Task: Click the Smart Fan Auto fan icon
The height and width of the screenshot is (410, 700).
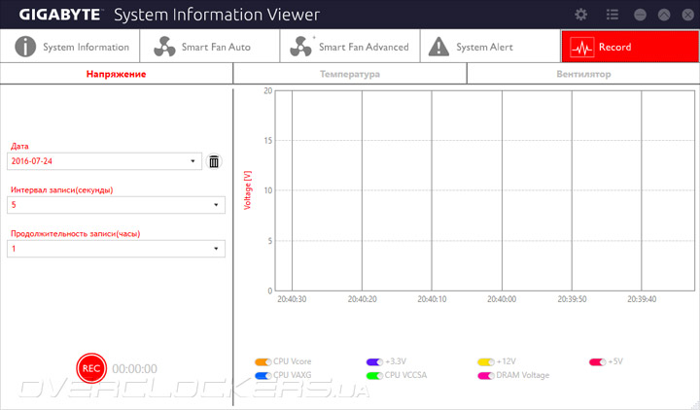Action: point(164,47)
